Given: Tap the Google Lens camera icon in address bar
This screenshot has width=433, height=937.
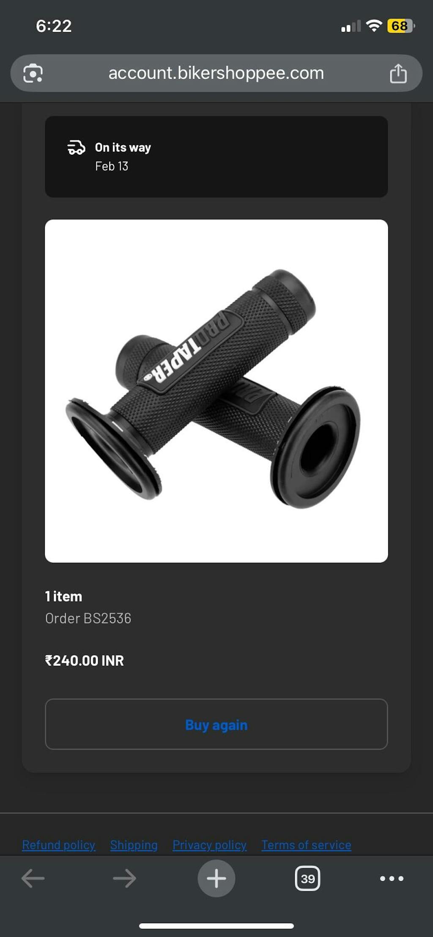Looking at the screenshot, I should [33, 73].
